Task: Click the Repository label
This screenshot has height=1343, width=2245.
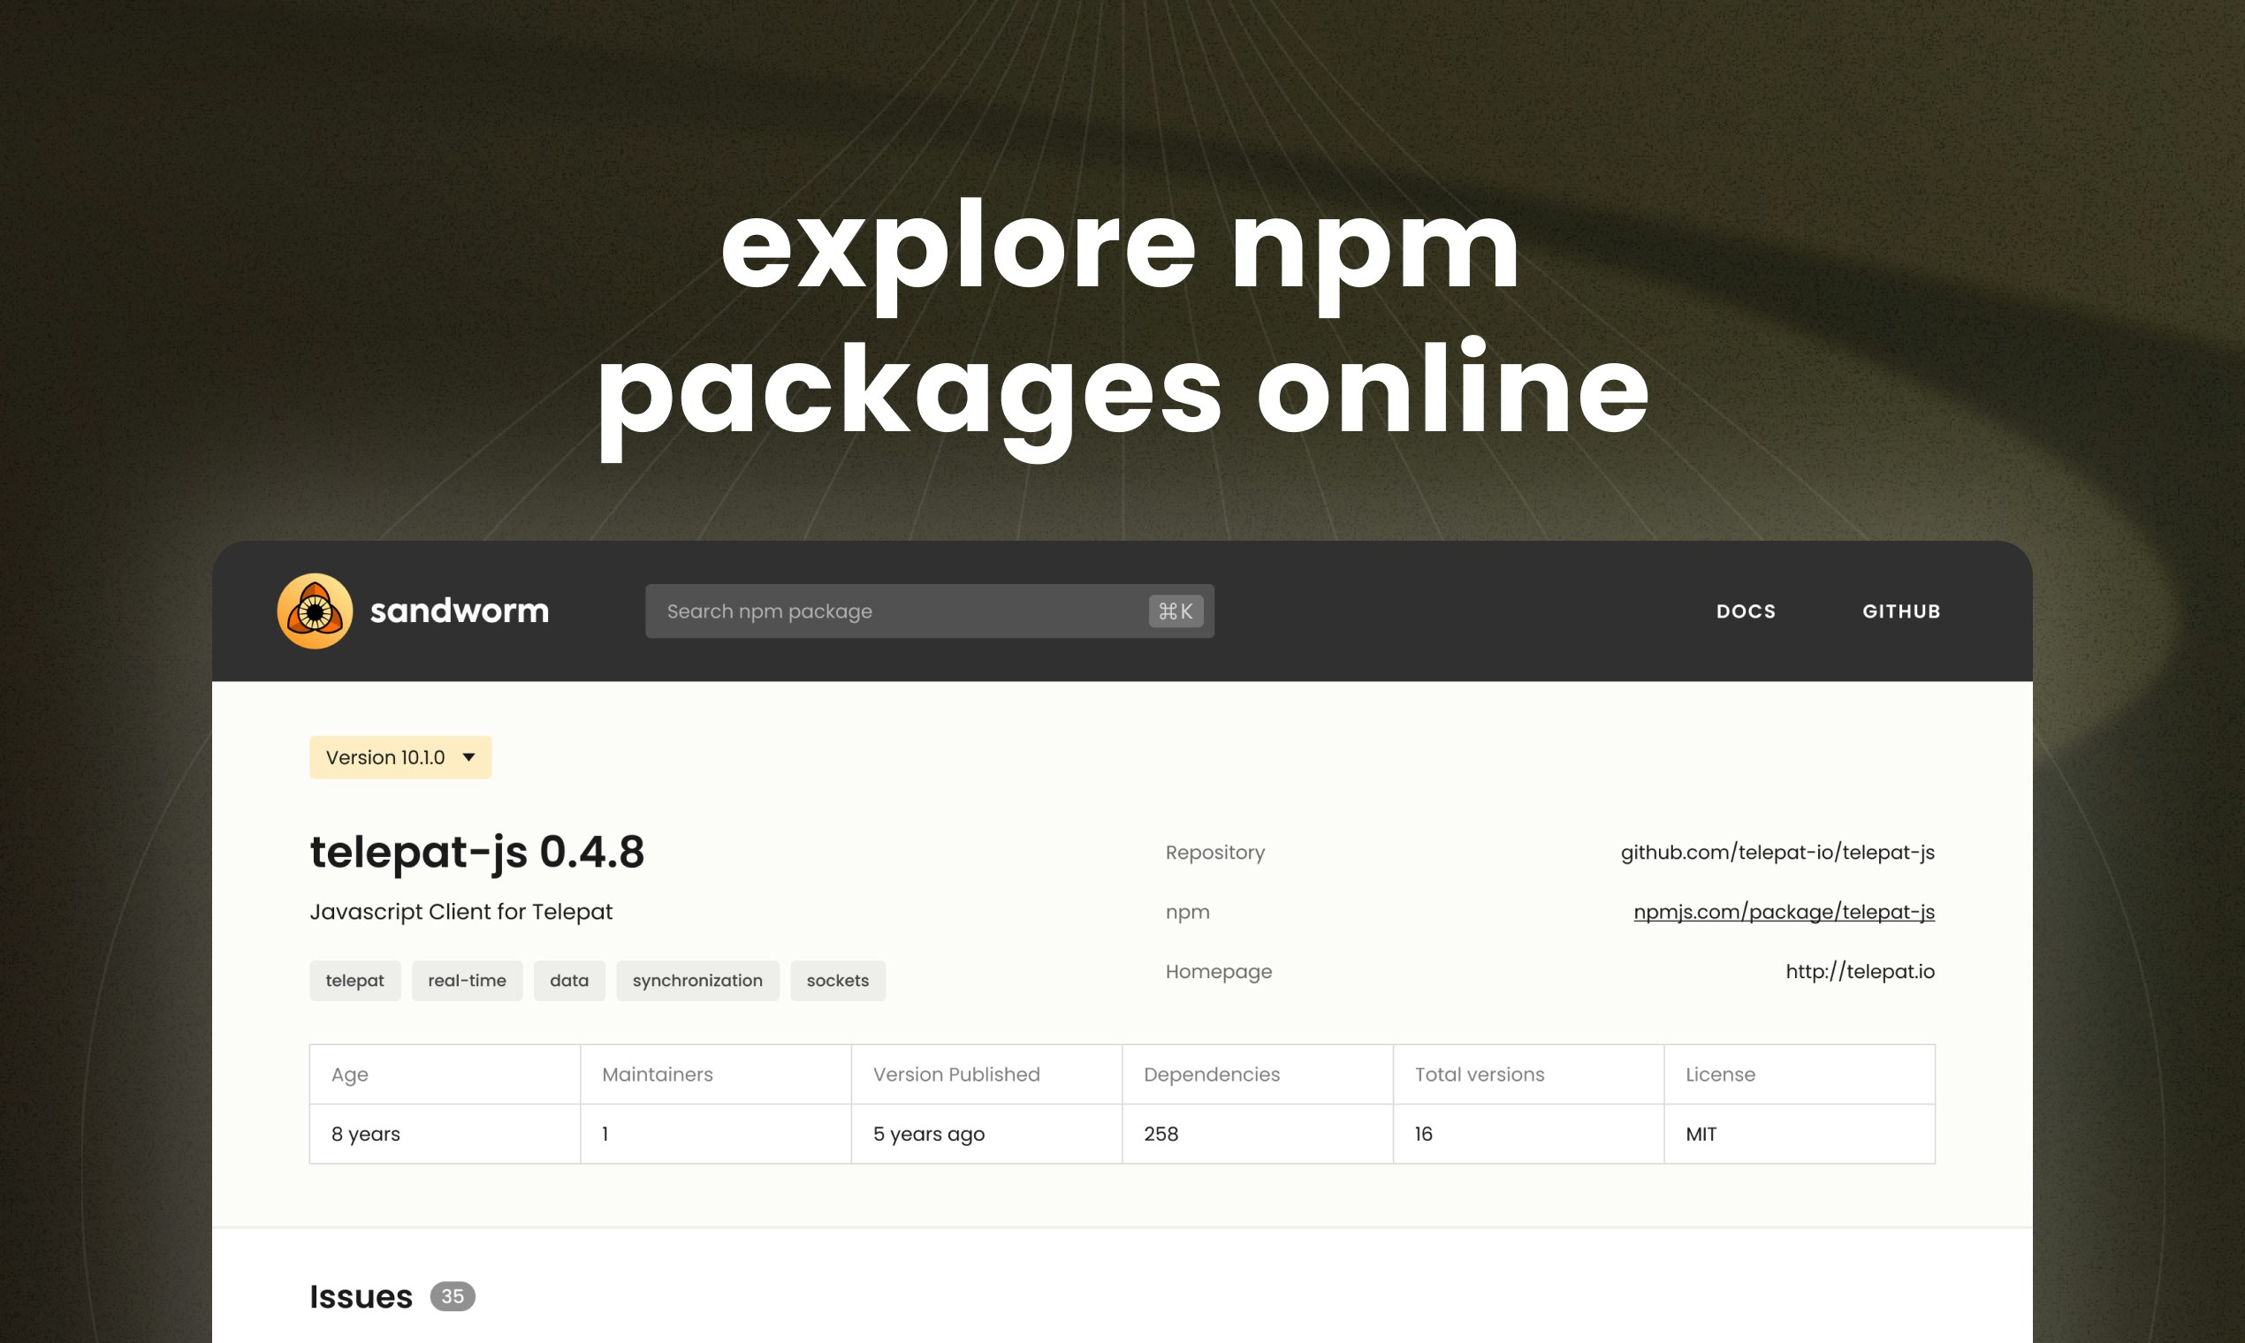Action: point(1214,853)
